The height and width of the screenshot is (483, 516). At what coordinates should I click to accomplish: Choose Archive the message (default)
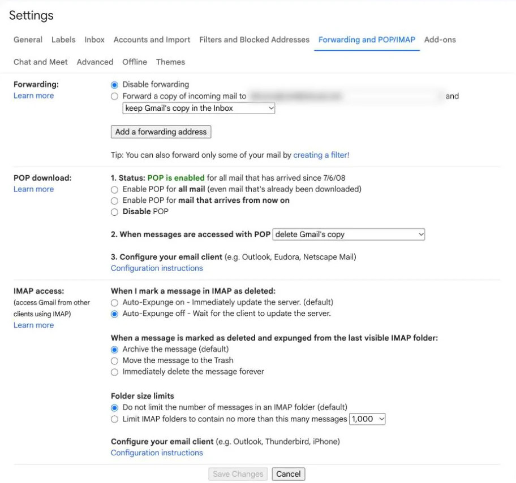click(x=114, y=350)
